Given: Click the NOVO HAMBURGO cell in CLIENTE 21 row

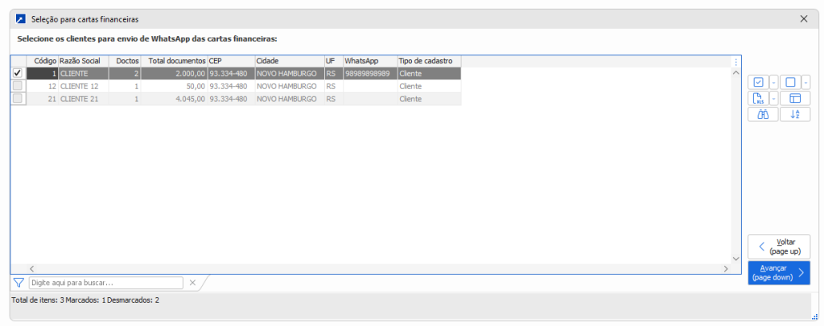Looking at the screenshot, I should (x=290, y=99).
